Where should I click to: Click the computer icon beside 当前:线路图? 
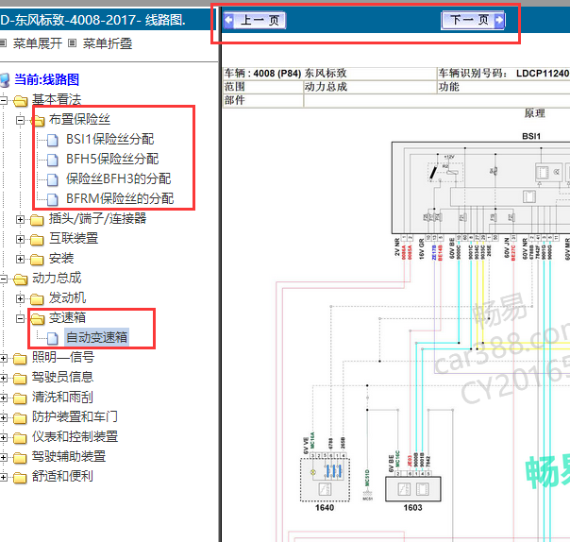pos(5,80)
